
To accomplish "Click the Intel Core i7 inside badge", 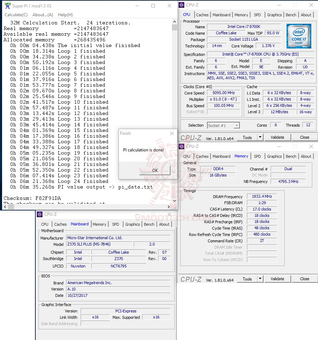I will (x=299, y=36).
